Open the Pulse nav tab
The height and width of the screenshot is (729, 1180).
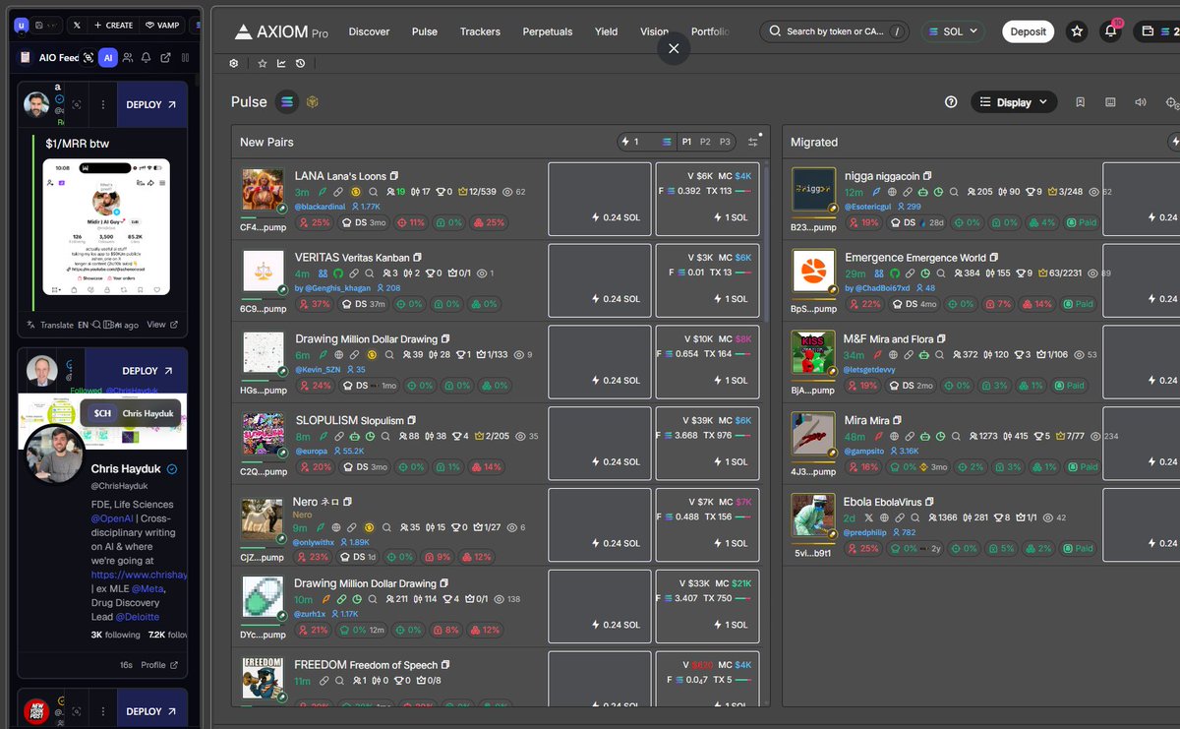[425, 31]
